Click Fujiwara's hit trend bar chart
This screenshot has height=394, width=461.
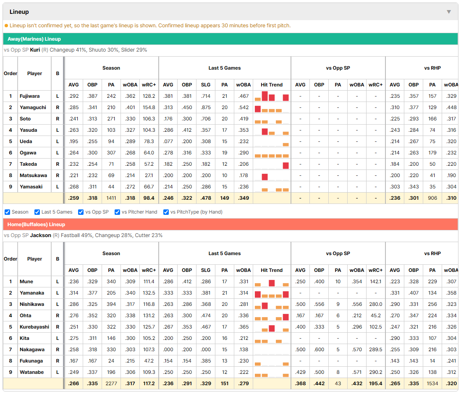(x=272, y=96)
